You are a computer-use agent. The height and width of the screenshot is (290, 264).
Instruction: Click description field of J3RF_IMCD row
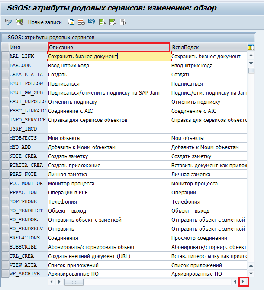(x=109, y=129)
